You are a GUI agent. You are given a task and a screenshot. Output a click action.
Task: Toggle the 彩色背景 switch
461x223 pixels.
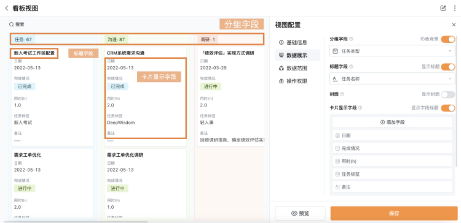point(447,39)
